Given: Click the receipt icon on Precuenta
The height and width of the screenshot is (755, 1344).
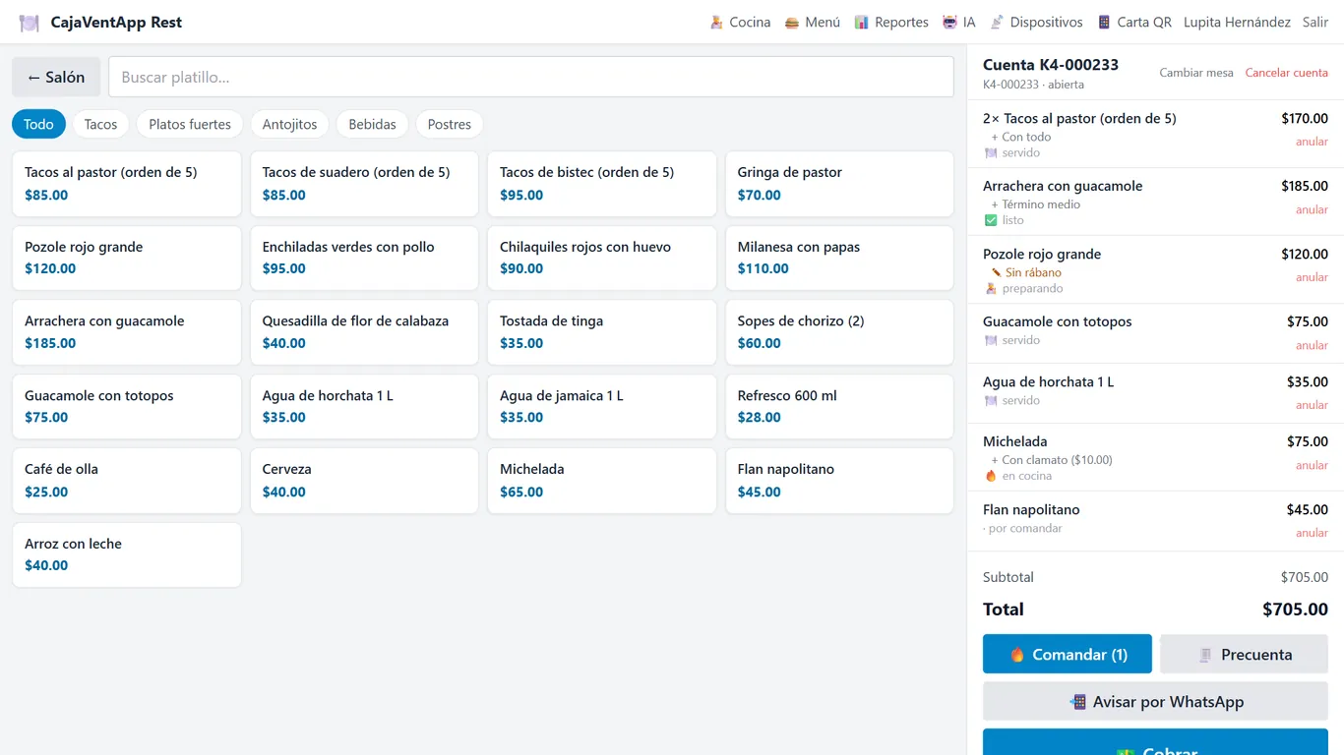Looking at the screenshot, I should [1205, 655].
